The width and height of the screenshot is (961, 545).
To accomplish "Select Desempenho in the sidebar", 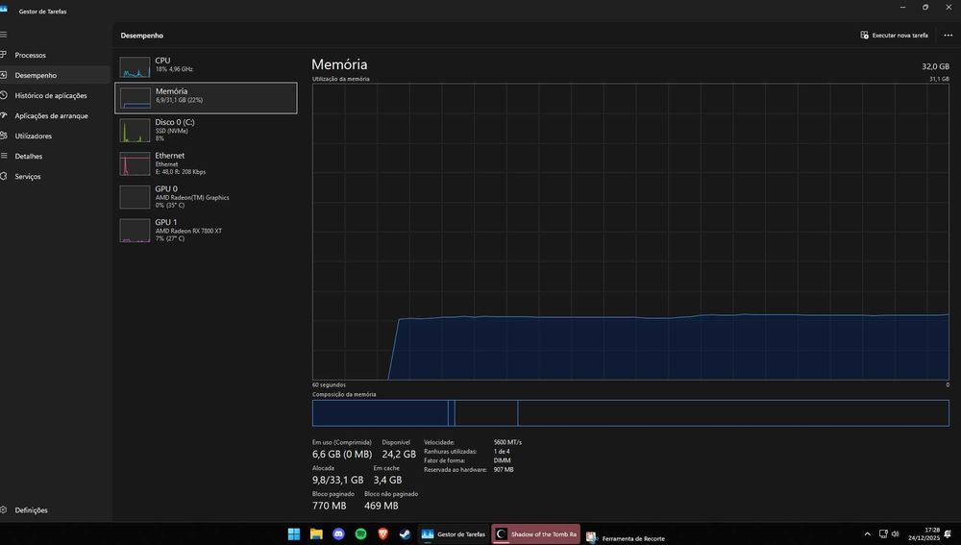I will click(55, 75).
